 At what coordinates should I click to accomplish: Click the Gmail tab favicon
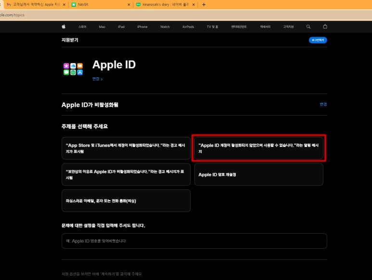pyautogui.click(x=9, y=4)
